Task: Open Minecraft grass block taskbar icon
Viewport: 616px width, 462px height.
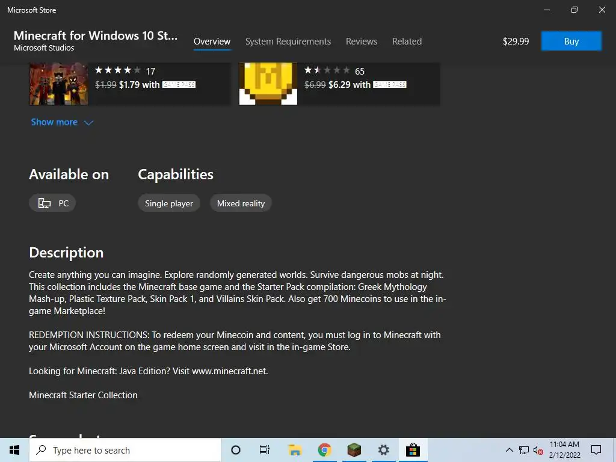Action: pyautogui.click(x=354, y=450)
